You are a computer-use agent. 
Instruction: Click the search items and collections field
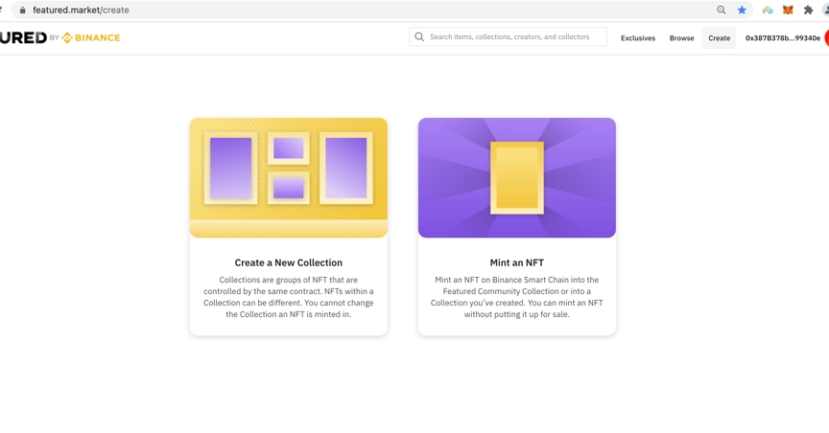point(513,37)
